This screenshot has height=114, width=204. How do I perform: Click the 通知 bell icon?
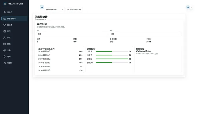[x=5, y=57]
